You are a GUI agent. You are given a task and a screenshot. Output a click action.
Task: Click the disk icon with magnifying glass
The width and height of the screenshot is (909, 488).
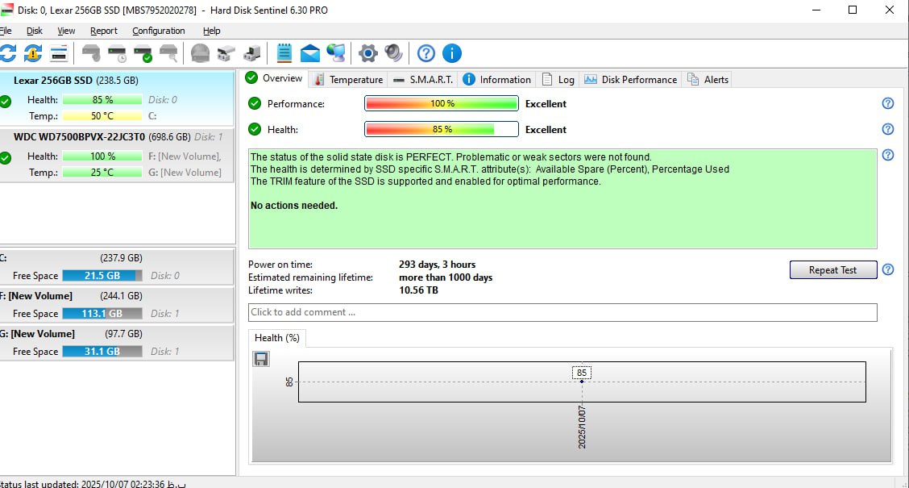pos(168,53)
